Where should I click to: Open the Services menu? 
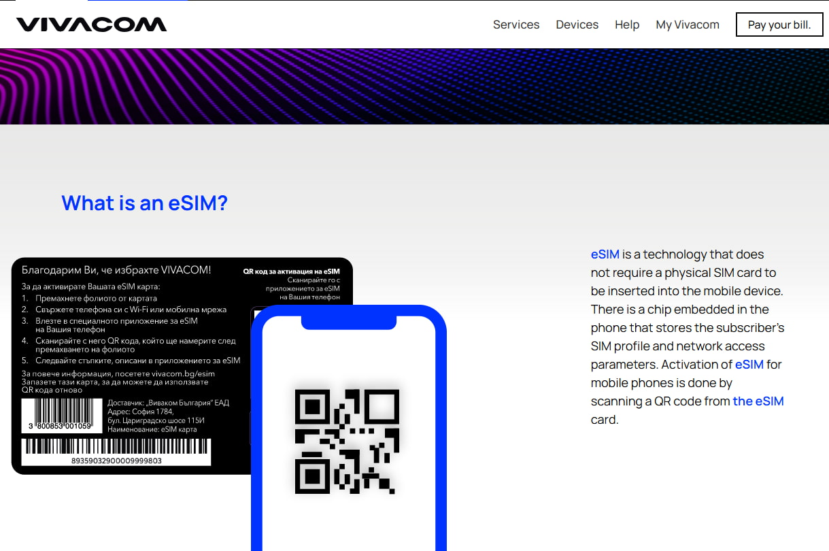coord(516,24)
